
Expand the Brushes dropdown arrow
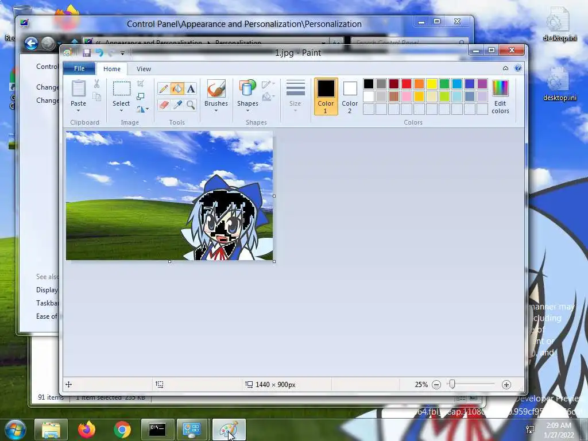click(x=216, y=111)
